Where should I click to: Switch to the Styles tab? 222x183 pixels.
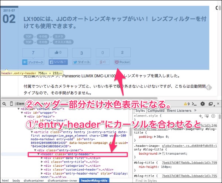(140, 111)
